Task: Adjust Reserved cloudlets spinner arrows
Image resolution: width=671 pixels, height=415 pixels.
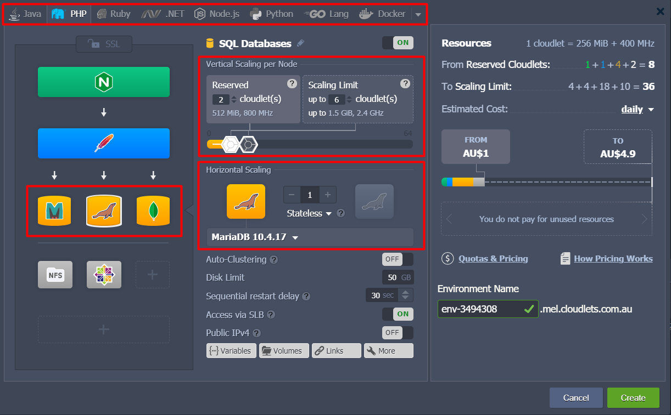Action: pos(234,99)
